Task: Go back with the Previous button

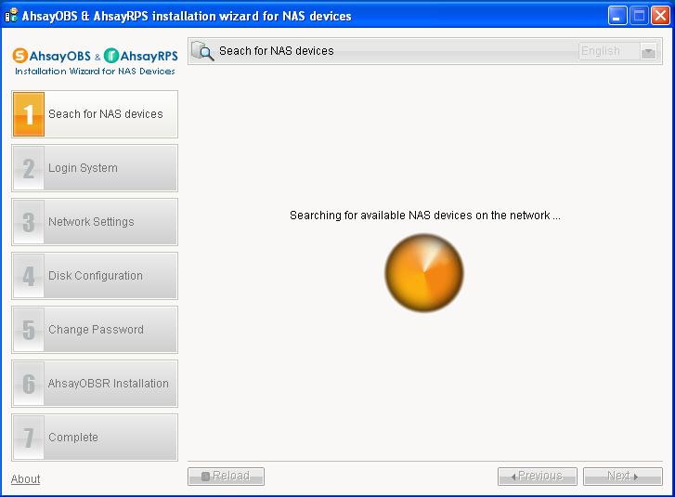Action: [538, 477]
